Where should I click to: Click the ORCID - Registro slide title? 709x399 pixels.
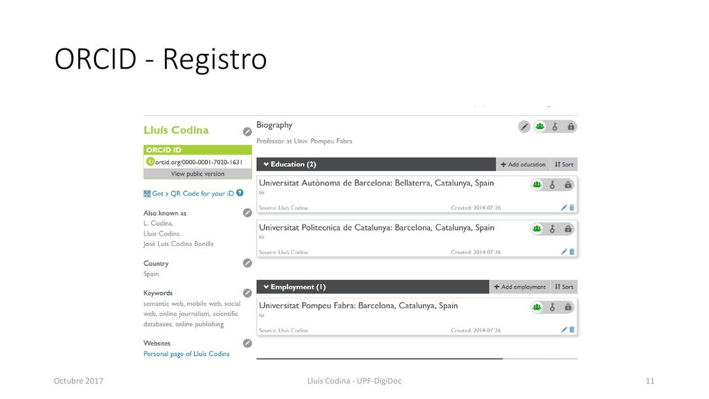click(161, 60)
